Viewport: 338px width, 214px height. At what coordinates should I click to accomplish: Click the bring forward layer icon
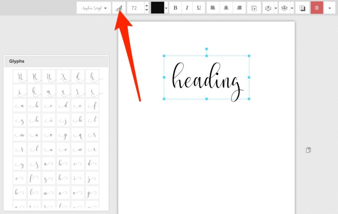point(267,8)
